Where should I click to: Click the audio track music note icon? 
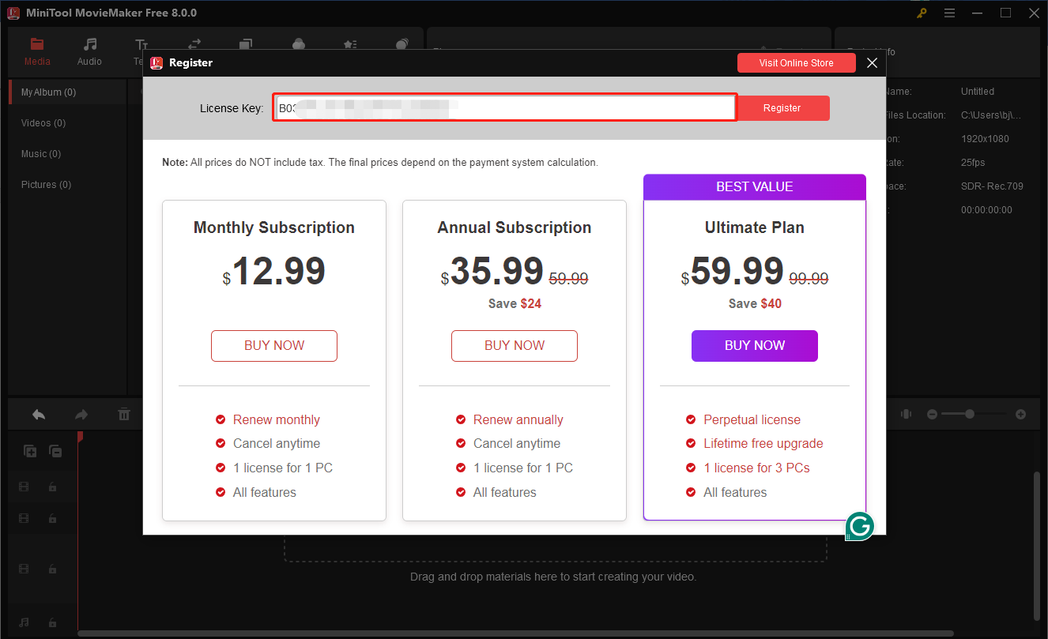[x=24, y=622]
